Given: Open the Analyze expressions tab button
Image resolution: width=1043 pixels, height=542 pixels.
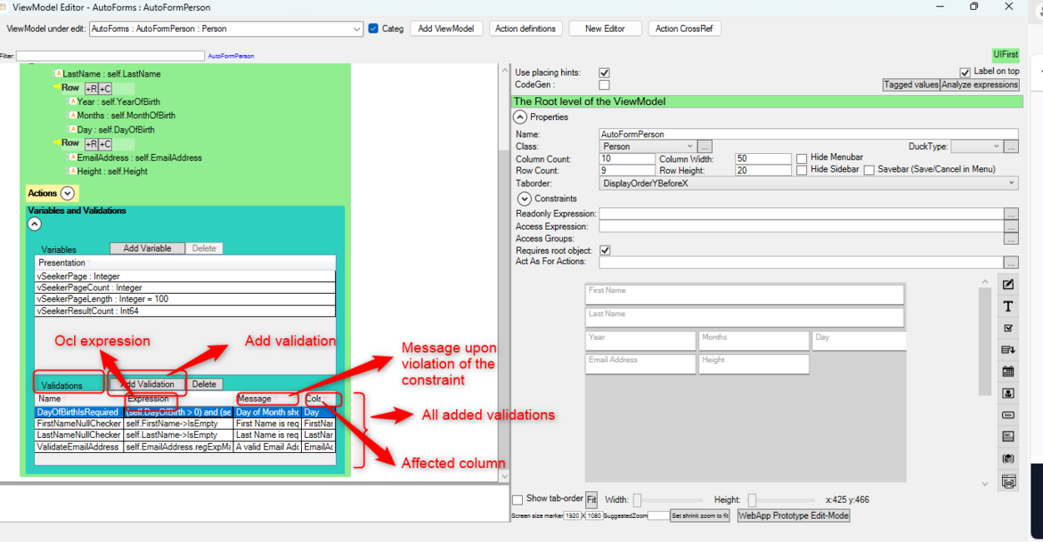Looking at the screenshot, I should (x=980, y=85).
